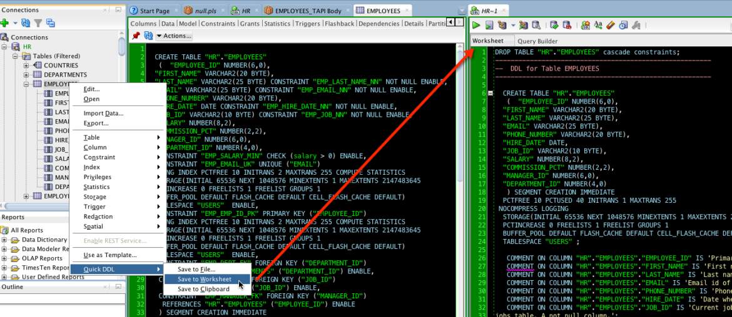Expand the OLAP Reports folder

pyautogui.click(x=4, y=258)
